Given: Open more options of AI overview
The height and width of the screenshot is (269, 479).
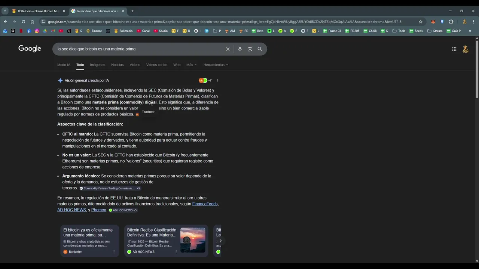Looking at the screenshot, I should click(218, 81).
